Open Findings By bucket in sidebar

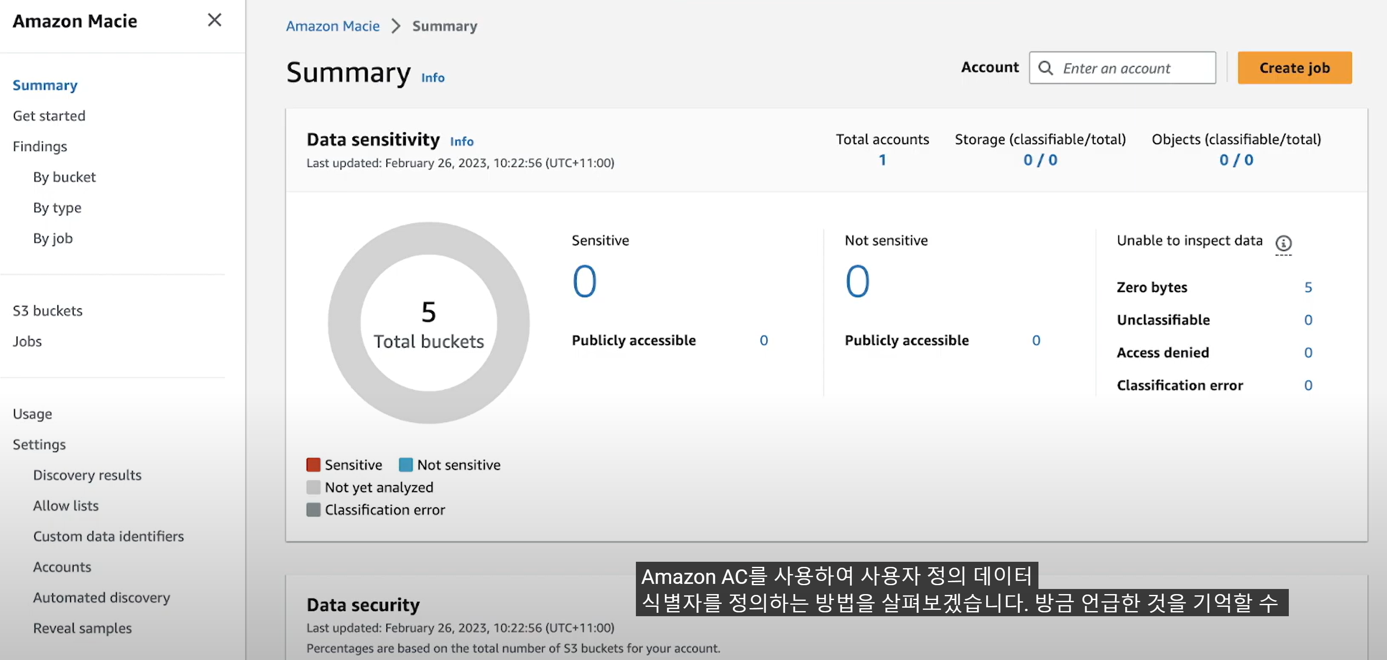pyautogui.click(x=64, y=177)
